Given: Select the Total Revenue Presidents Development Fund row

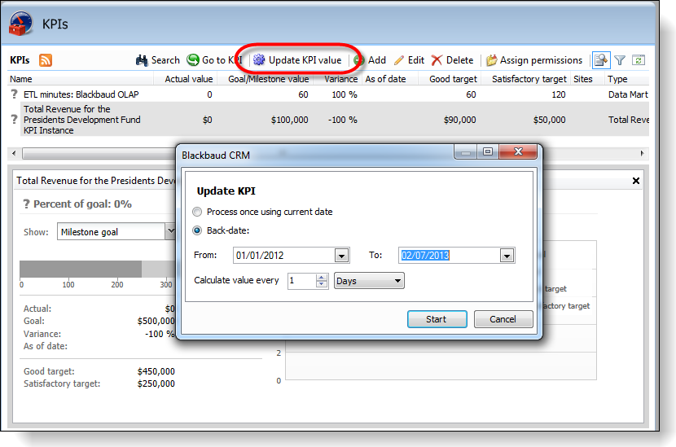Looking at the screenshot, I should pos(329,120).
